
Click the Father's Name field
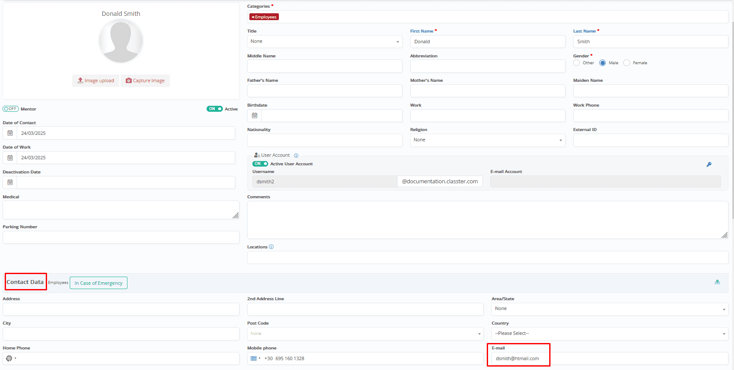(325, 91)
